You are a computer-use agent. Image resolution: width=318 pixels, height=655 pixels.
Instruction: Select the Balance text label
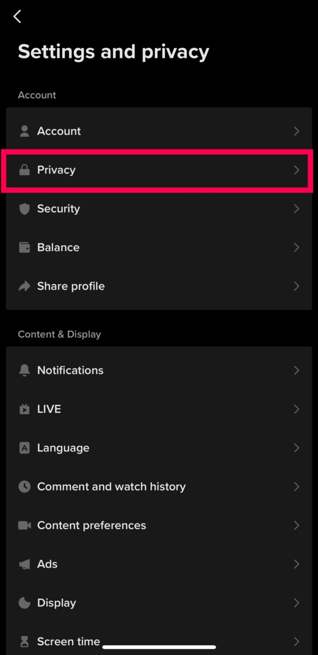point(58,247)
